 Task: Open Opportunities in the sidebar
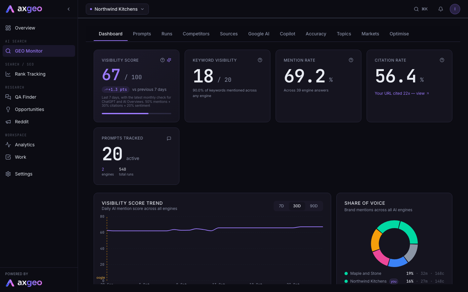coord(39,109)
